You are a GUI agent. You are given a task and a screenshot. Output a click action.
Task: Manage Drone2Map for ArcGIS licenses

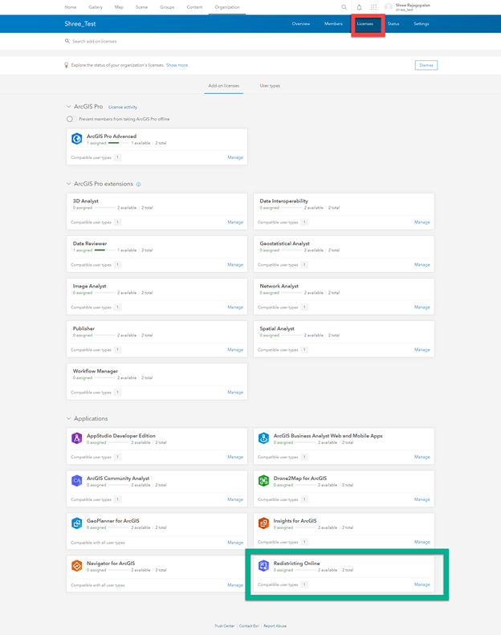tap(422, 500)
